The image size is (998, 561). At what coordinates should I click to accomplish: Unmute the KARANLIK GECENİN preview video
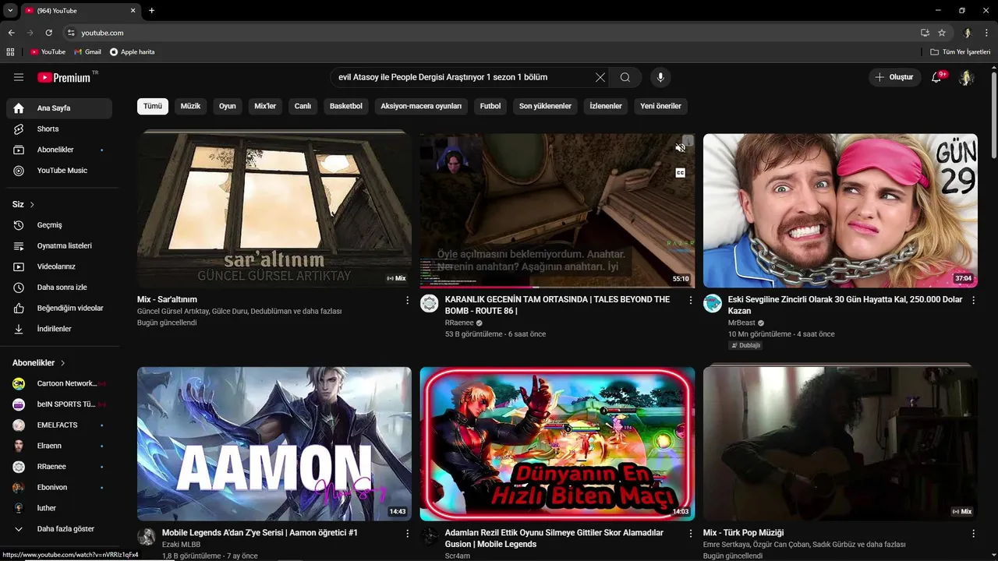[680, 148]
